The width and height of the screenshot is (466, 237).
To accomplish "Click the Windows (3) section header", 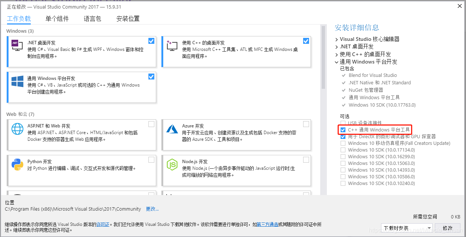I will tap(20, 31).
